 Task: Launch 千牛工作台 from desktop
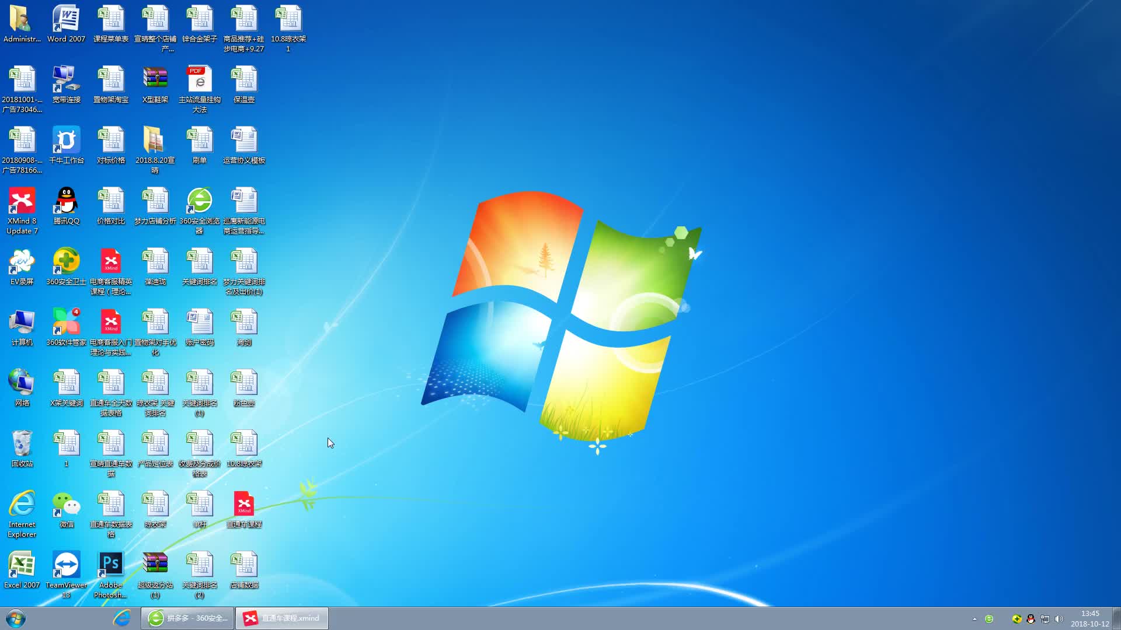tap(66, 145)
